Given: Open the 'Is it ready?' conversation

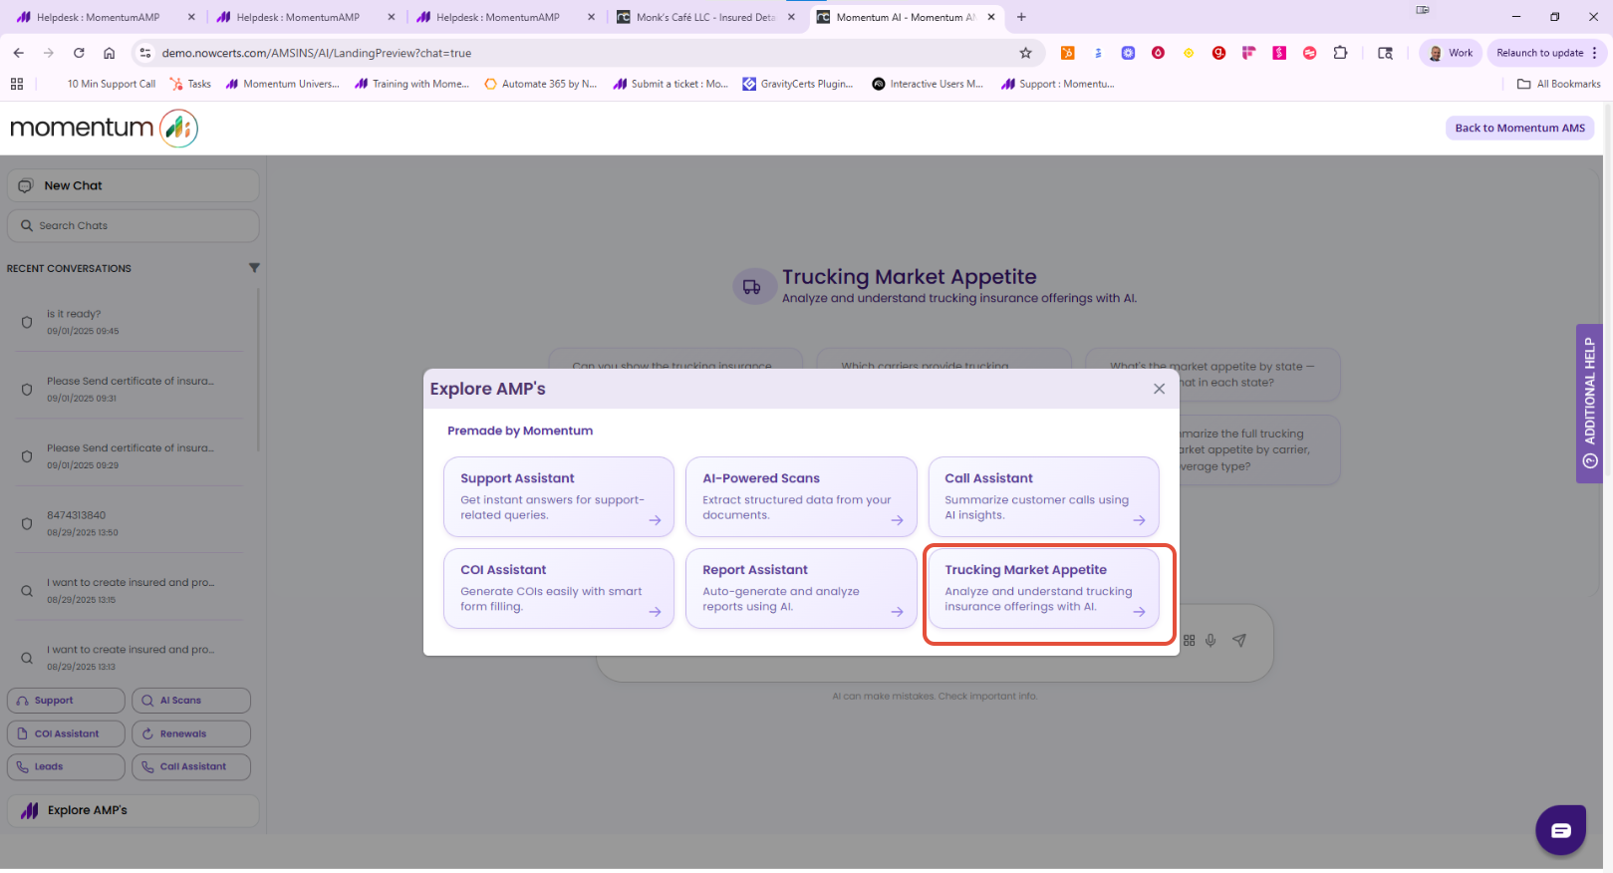Looking at the screenshot, I should tap(130, 321).
